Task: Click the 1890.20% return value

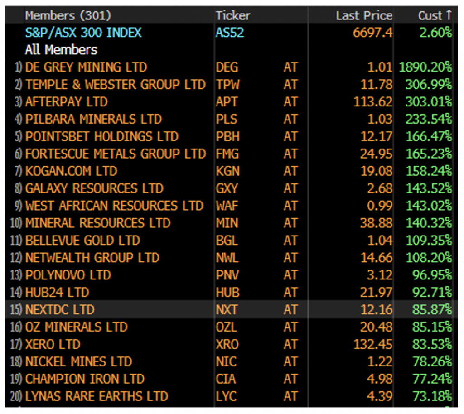Action: pyautogui.click(x=425, y=67)
